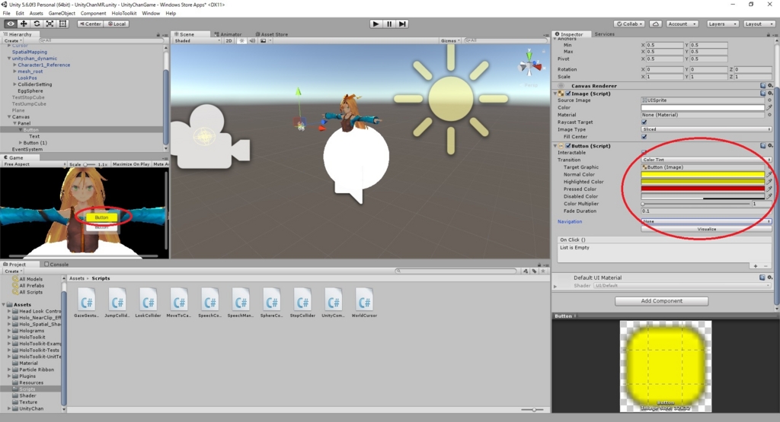Open Material object picker circle

point(769,115)
